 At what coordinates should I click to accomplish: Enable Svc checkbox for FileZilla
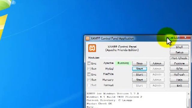coord(89,74)
